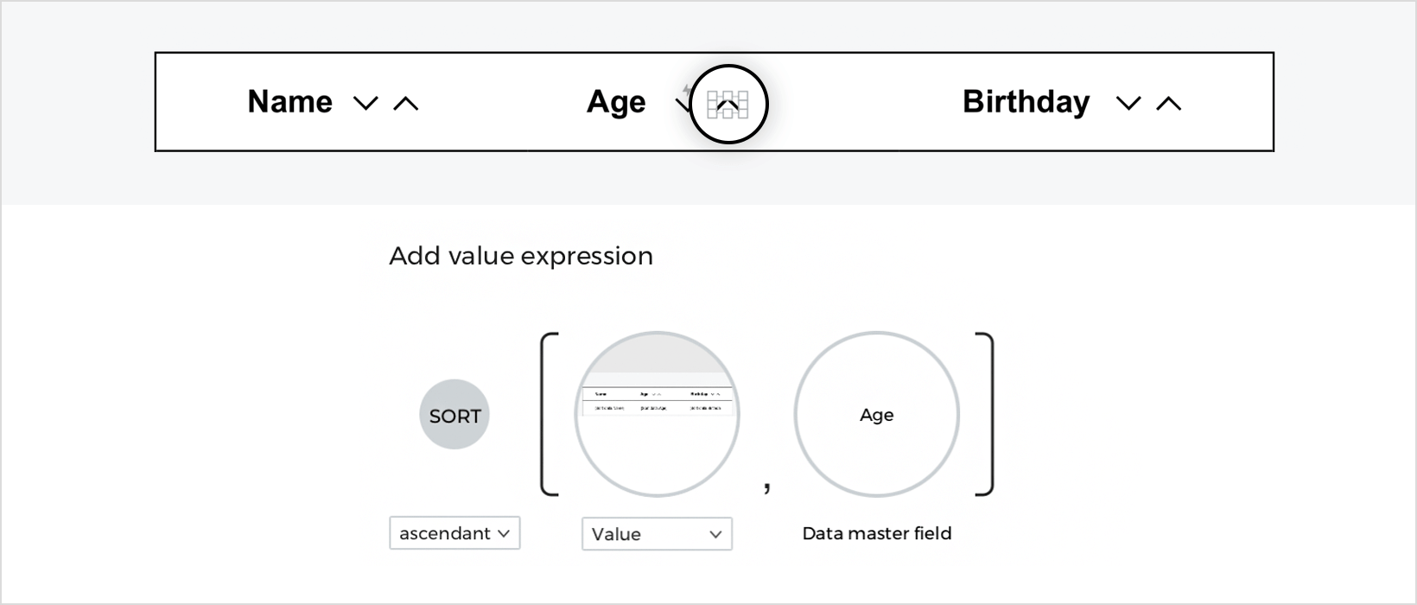Click the Birthday column header
This screenshot has width=1417, height=605.
1026,102
